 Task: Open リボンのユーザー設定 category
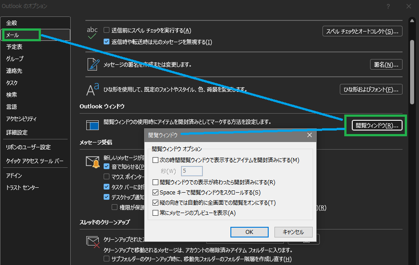(35, 147)
